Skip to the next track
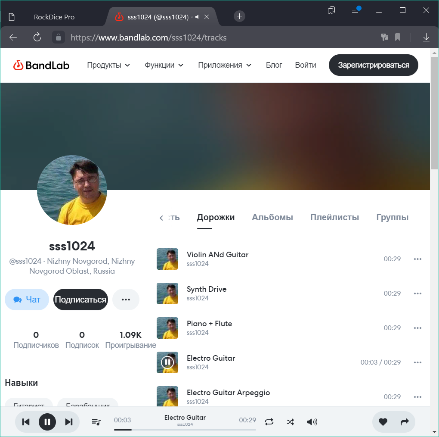The width and height of the screenshot is (439, 437). click(x=69, y=422)
